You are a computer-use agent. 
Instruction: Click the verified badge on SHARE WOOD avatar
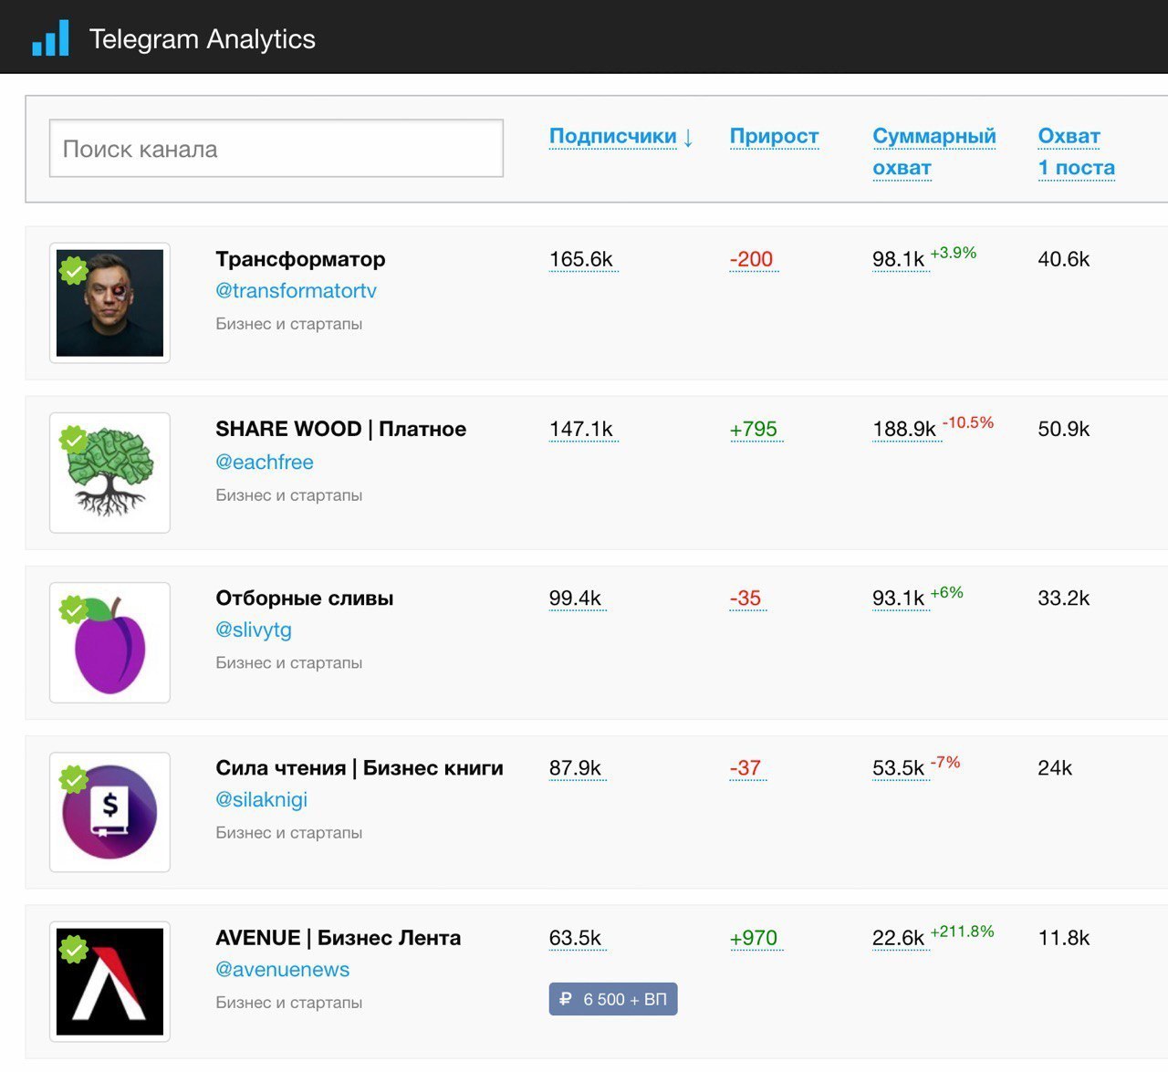click(x=74, y=441)
